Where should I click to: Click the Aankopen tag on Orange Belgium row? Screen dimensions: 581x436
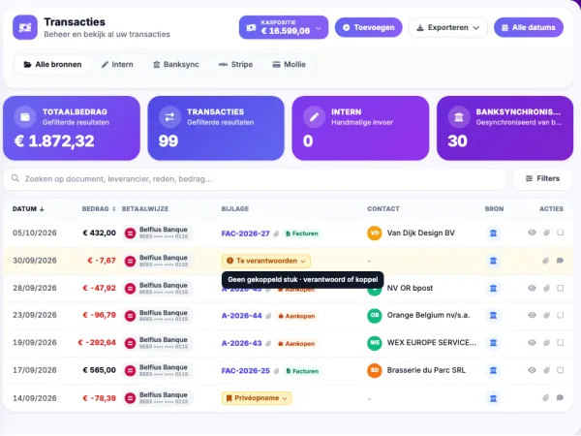[296, 316]
